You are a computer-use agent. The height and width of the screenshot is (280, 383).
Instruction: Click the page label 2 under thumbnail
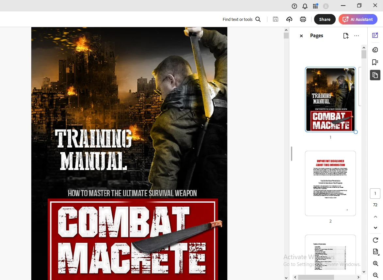pyautogui.click(x=330, y=221)
